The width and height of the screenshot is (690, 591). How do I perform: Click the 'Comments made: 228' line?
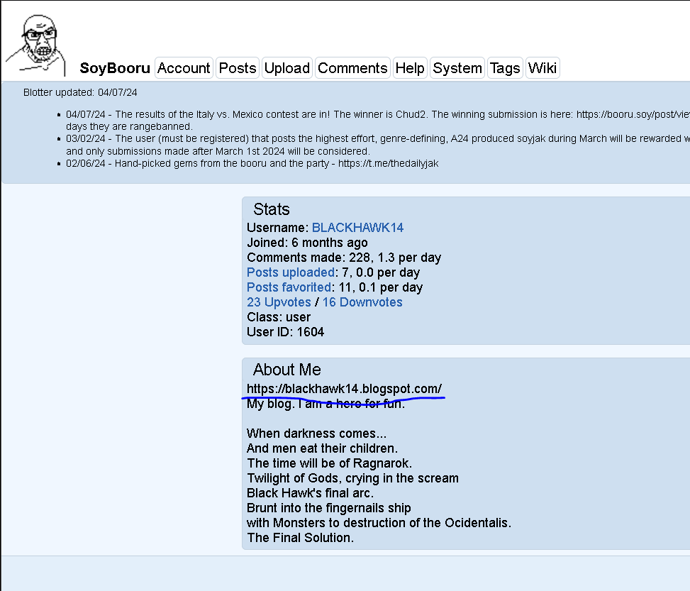coord(344,258)
